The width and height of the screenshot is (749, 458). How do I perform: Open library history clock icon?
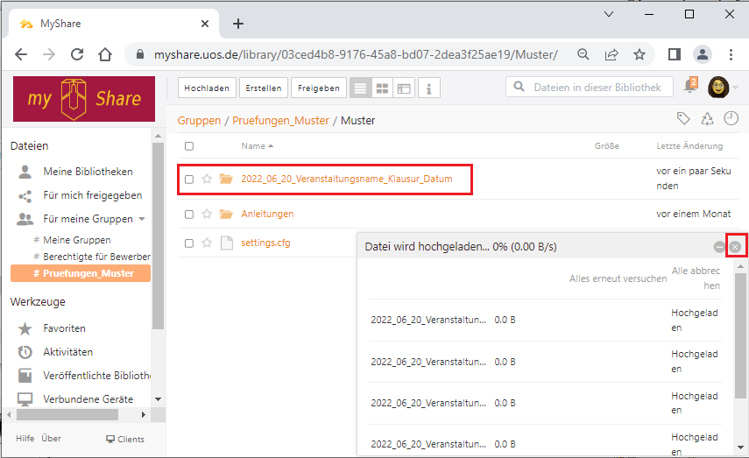click(x=731, y=119)
